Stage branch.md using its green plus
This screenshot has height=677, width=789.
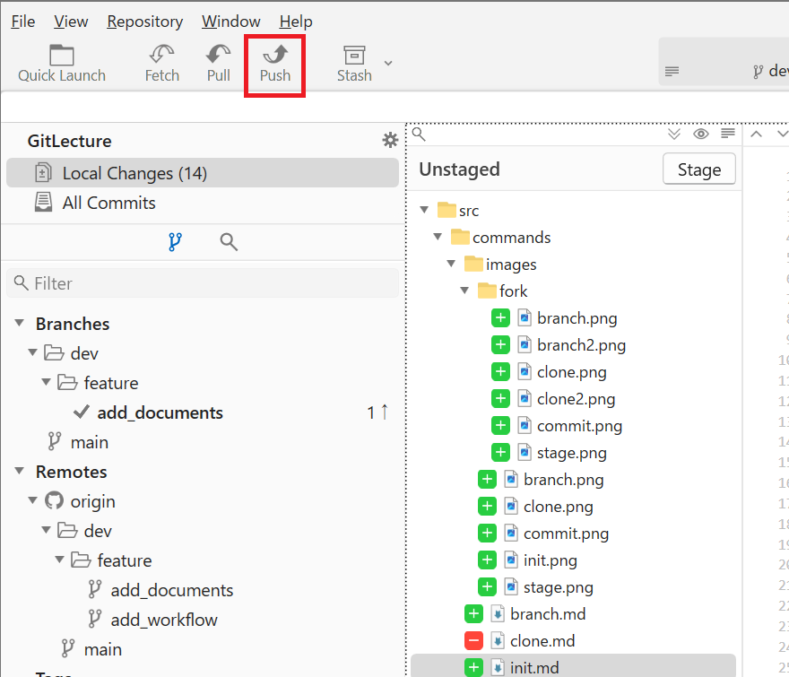473,614
